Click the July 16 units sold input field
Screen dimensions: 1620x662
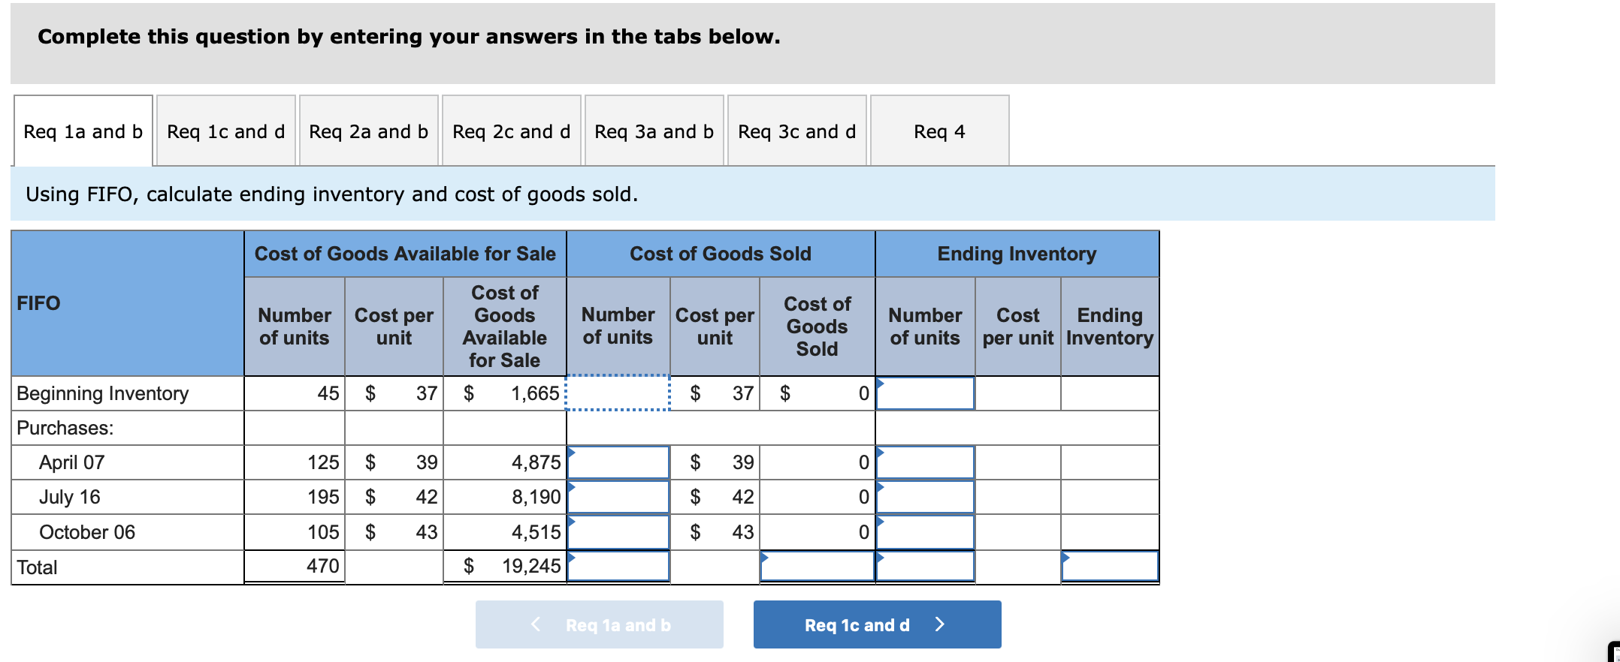pos(617,496)
